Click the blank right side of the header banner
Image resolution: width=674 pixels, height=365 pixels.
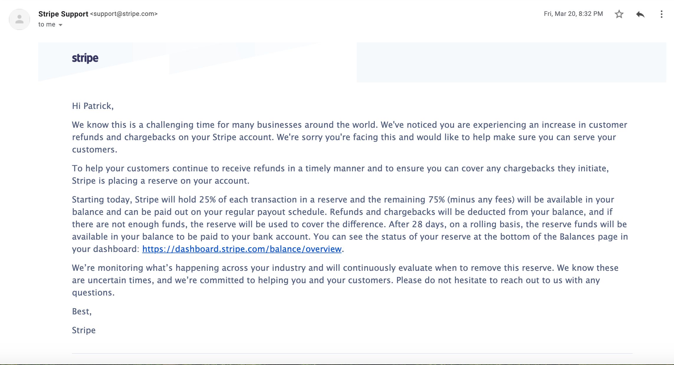(511, 62)
